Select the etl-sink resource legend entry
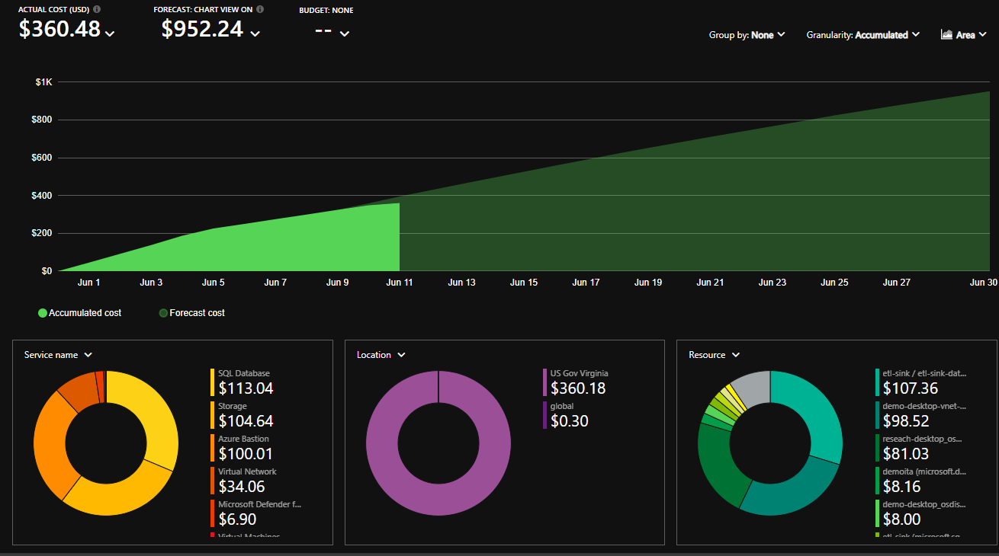999x556 pixels. click(x=921, y=382)
